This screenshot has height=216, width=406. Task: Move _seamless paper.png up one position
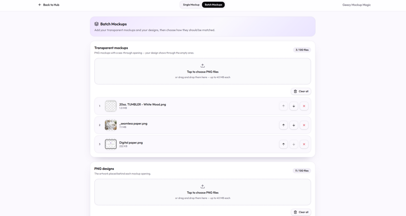tap(284, 125)
